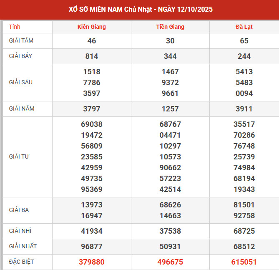Viewport: 279px width, 270px height.
Task: Click the Kiên Giang province header link
Action: tap(91, 27)
